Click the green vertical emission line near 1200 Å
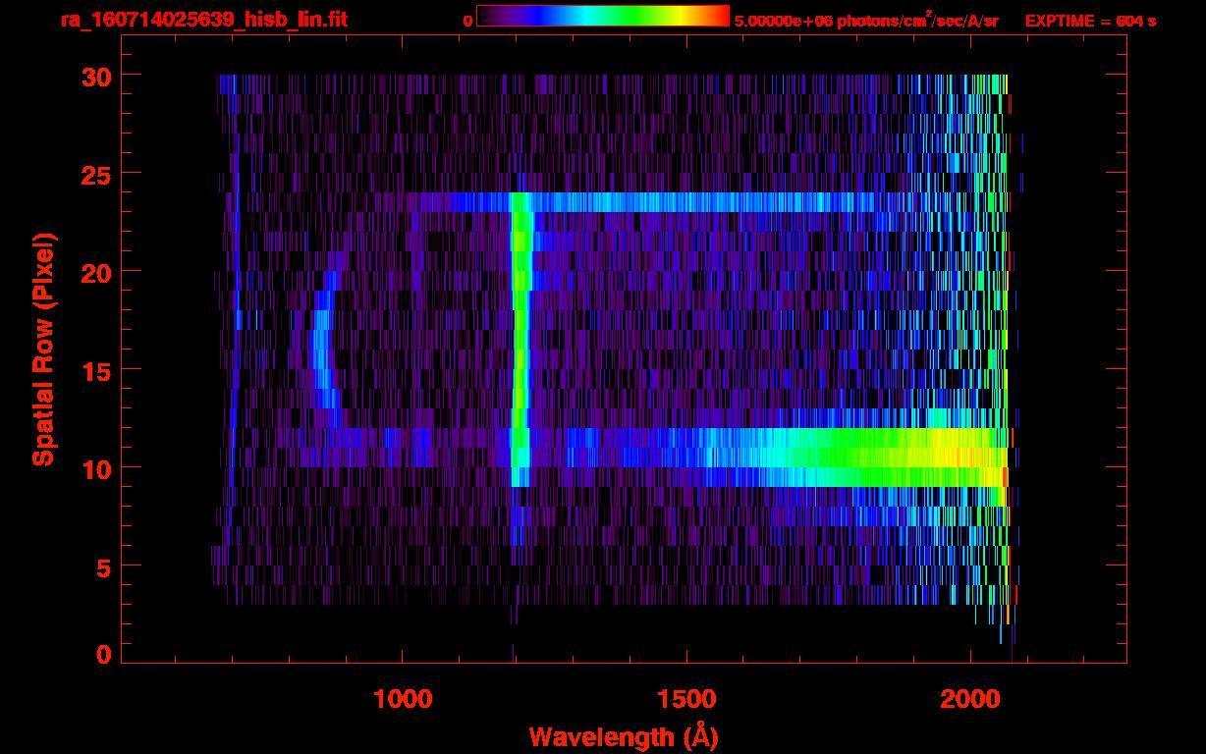Viewport: 1206px width, 754px height. point(521,344)
